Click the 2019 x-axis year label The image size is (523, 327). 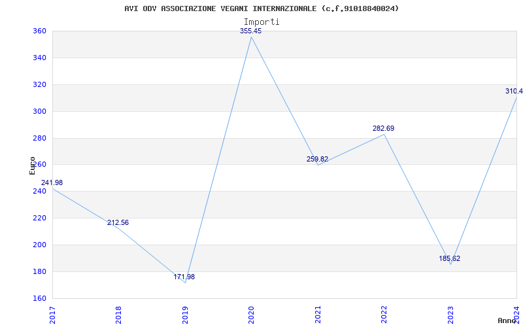tap(185, 315)
